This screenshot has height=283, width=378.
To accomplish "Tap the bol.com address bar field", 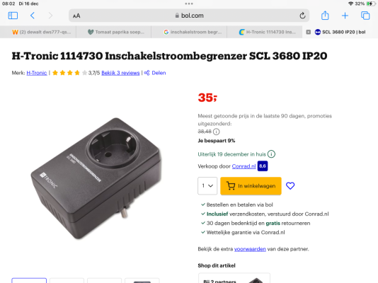I will tap(189, 16).
